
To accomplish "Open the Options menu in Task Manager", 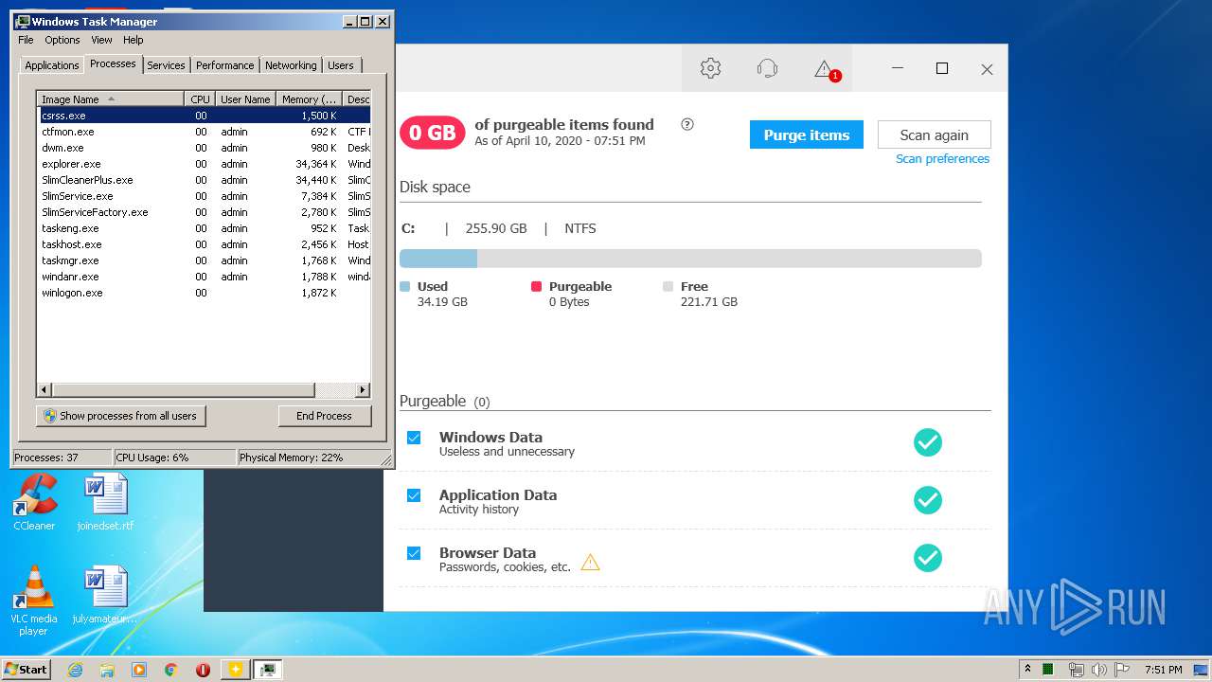I will [62, 40].
